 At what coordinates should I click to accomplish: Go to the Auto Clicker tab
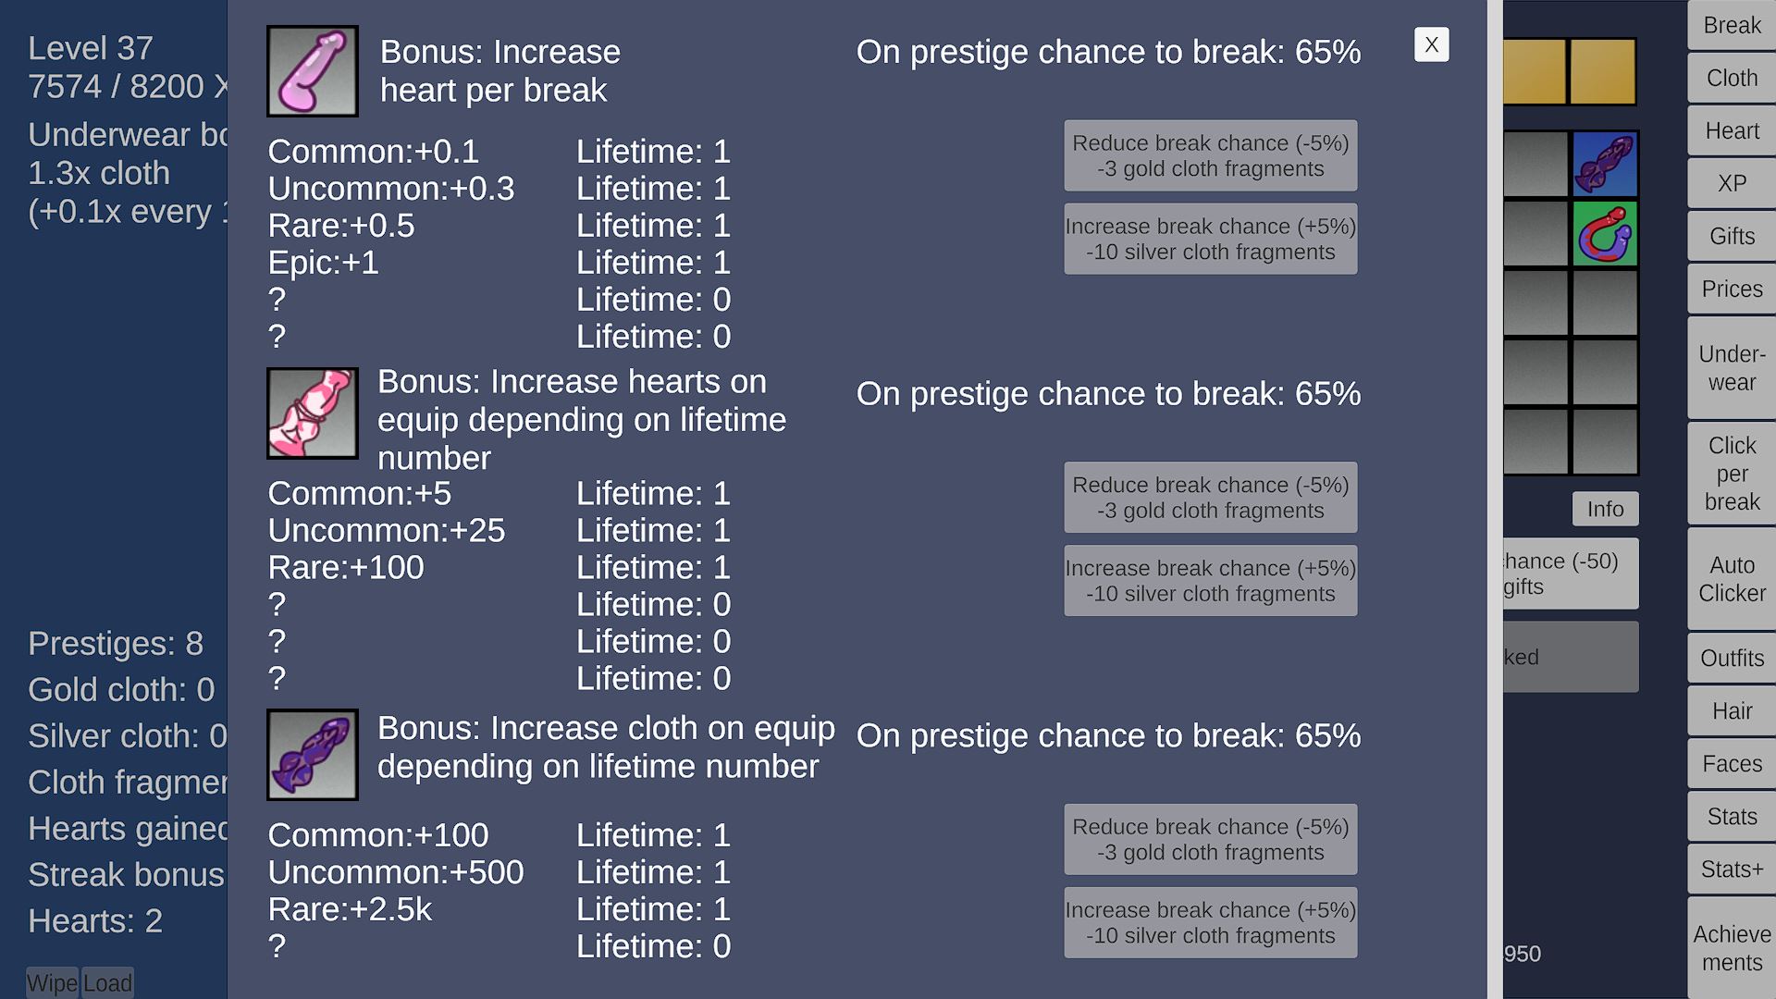[x=1732, y=578]
